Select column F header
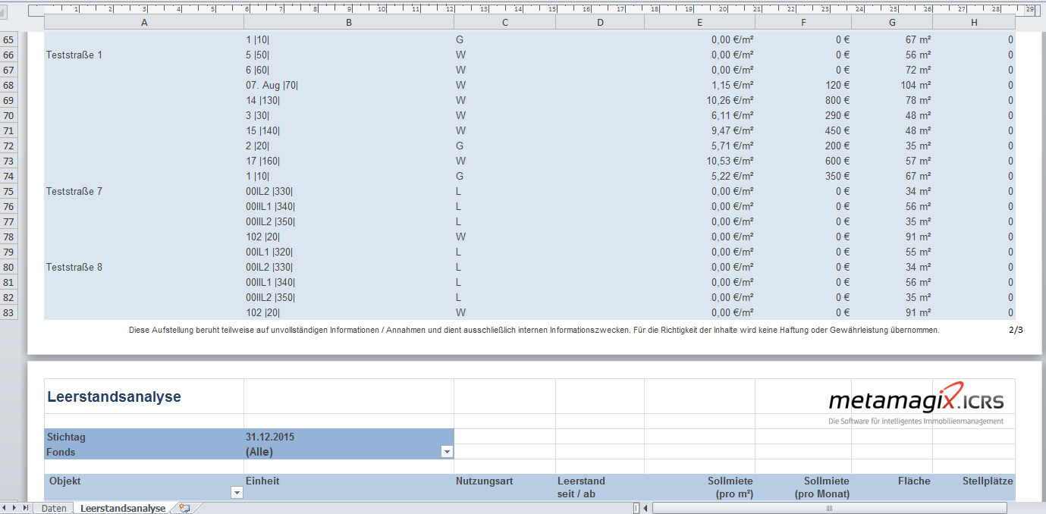The height and width of the screenshot is (514, 1046). coord(803,23)
